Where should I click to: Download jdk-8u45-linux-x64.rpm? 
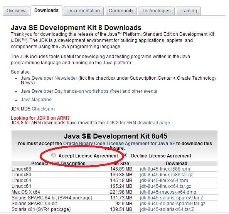tap(164, 181)
